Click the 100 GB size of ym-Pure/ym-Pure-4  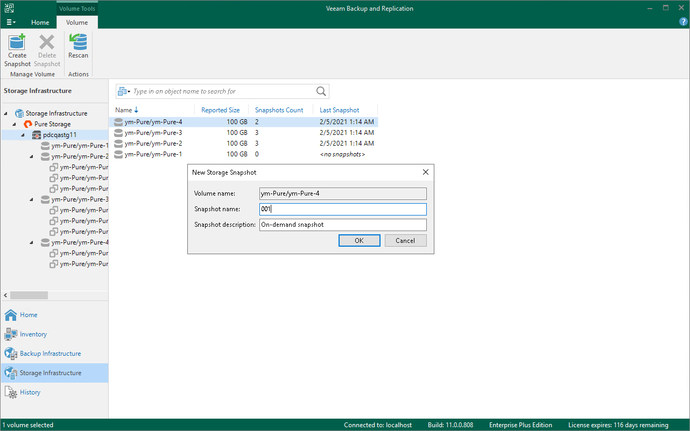coord(237,122)
